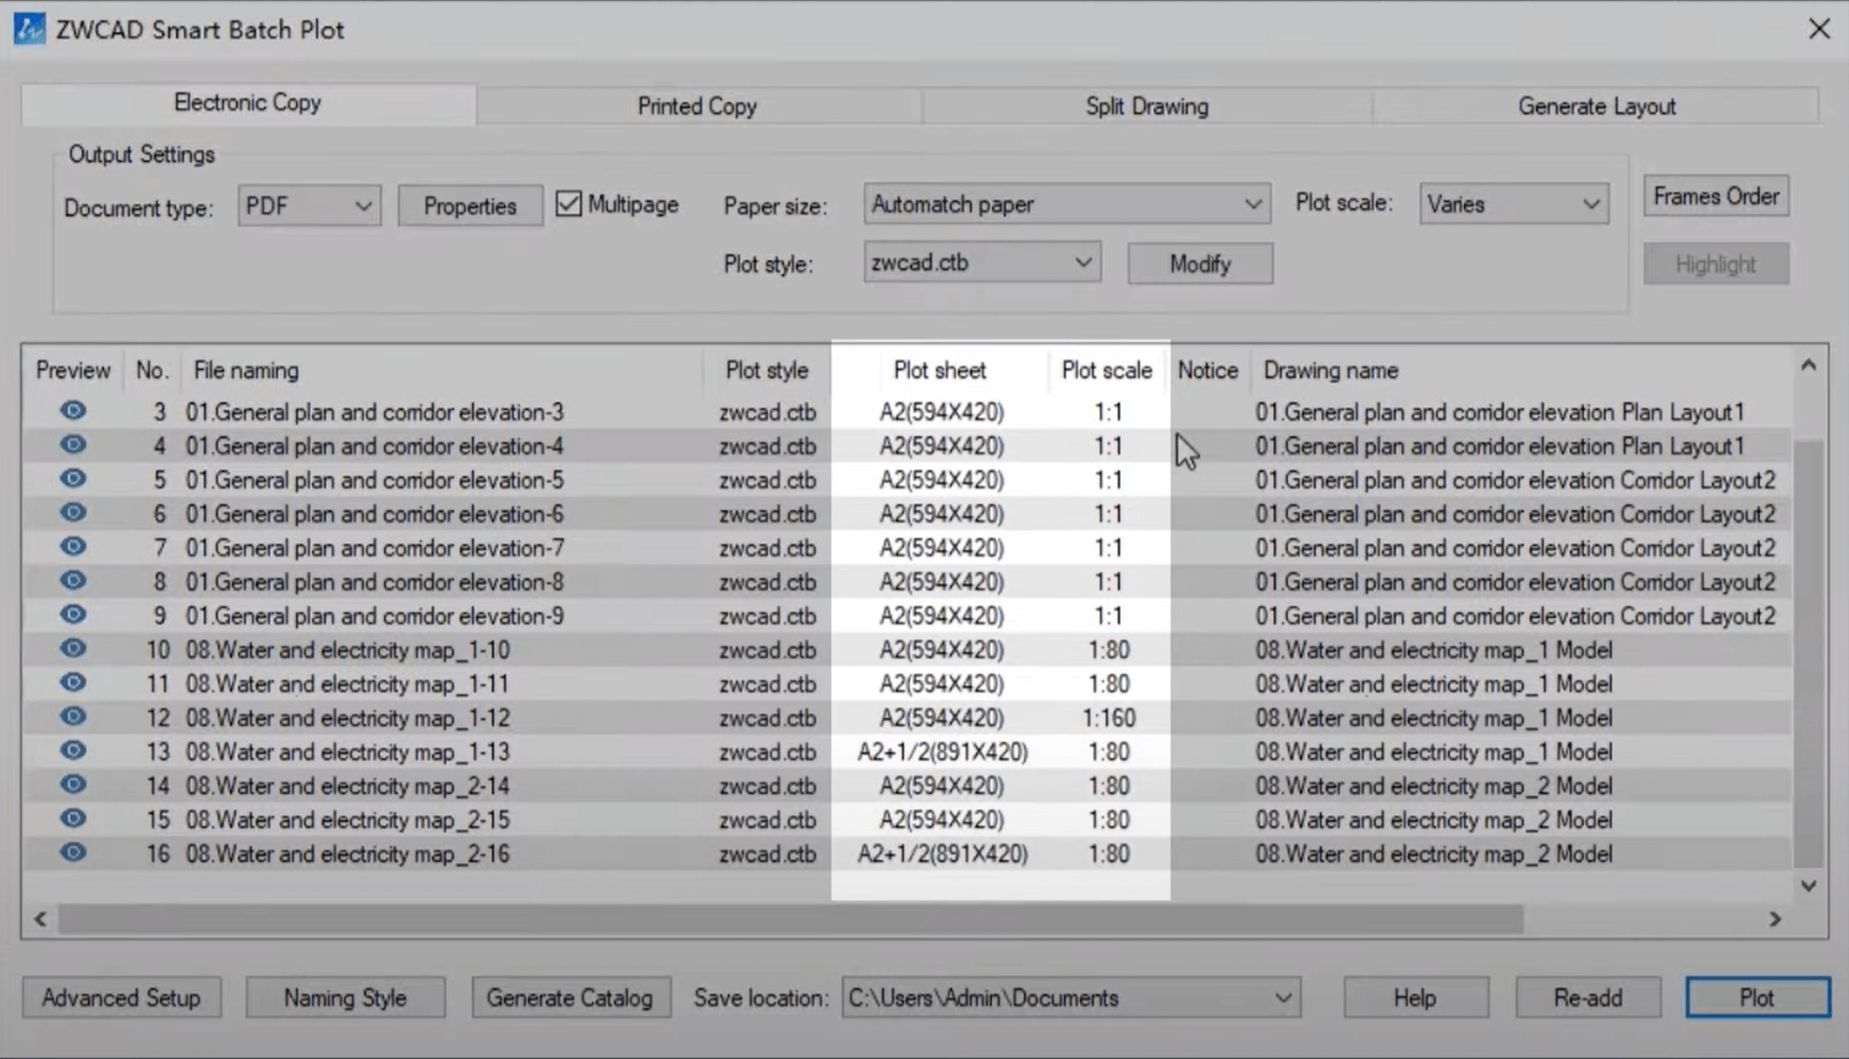This screenshot has width=1849, height=1059.
Task: Switch to the Electronic Copy tab
Action: 248,103
